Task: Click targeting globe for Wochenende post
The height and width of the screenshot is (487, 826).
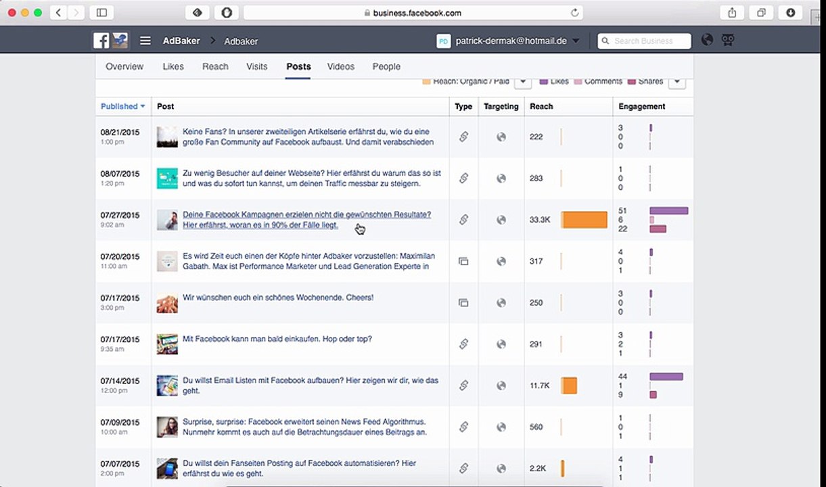Action: coord(501,302)
